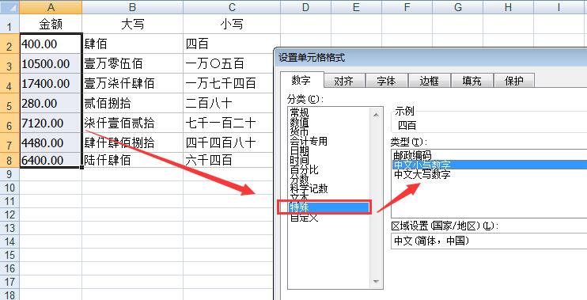The image size is (587, 300).
Task: Click the select-all corner of the sheet
Action: pyautogui.click(x=9, y=7)
